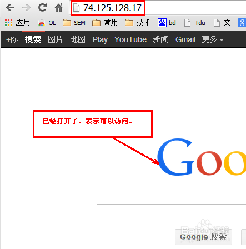The width and height of the screenshot is (246, 249).
Task: Open the +du bookmark
Action: pos(195,23)
